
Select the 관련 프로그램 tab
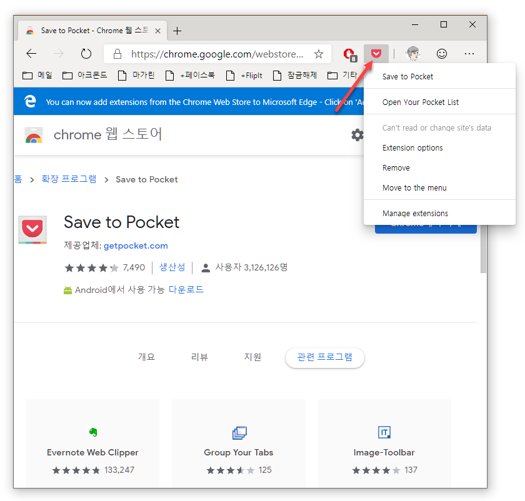click(324, 357)
